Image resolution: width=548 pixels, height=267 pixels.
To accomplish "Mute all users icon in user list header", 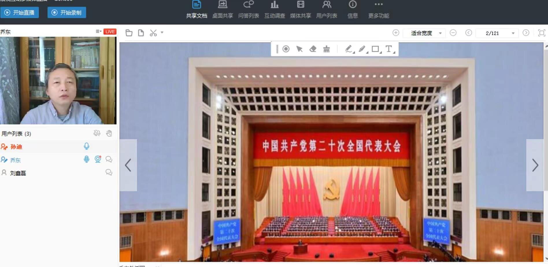I will click(x=97, y=133).
